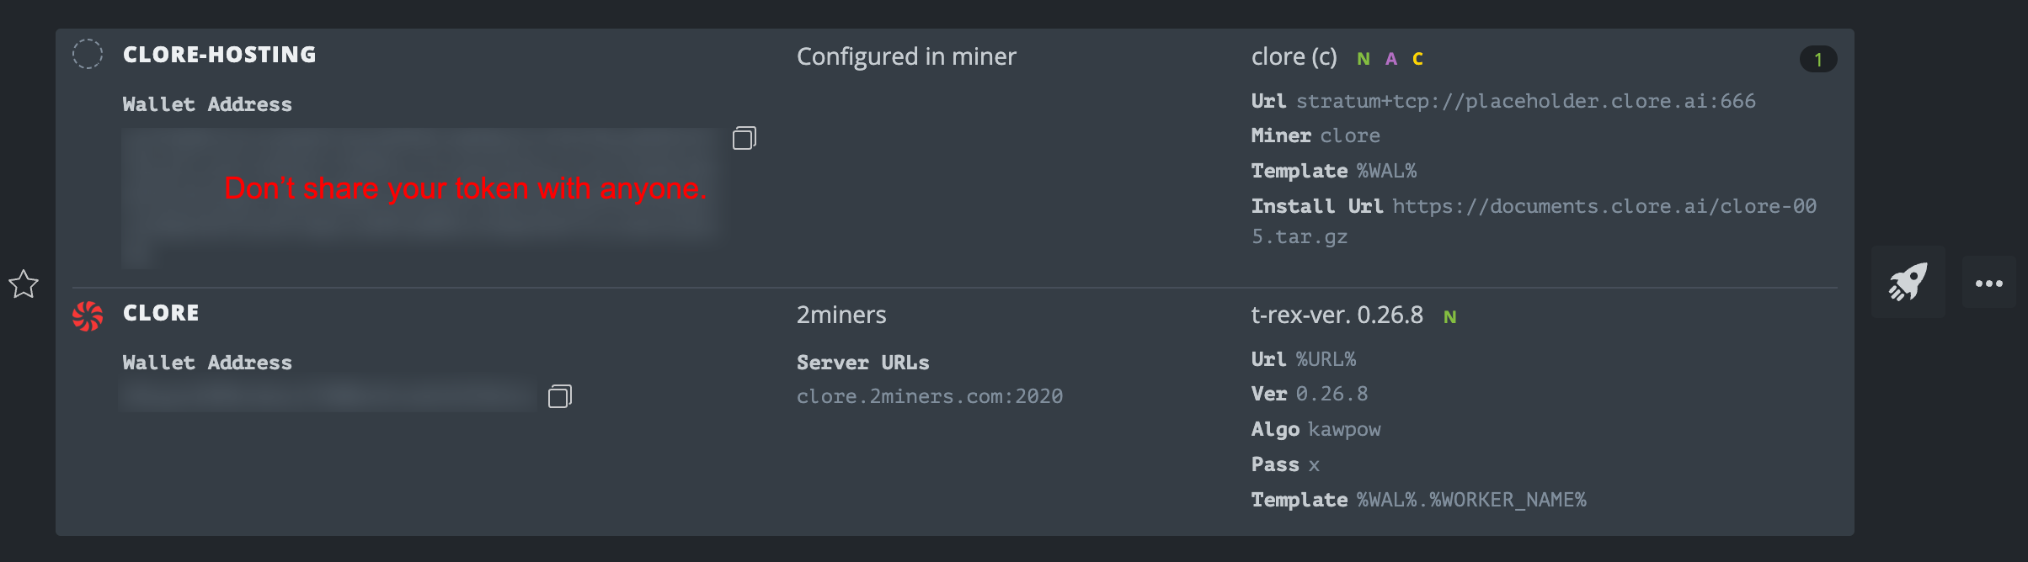The image size is (2028, 562).
Task: Click the green N badge beside t-rex-ver. 0.26.8
Action: coord(1450,317)
